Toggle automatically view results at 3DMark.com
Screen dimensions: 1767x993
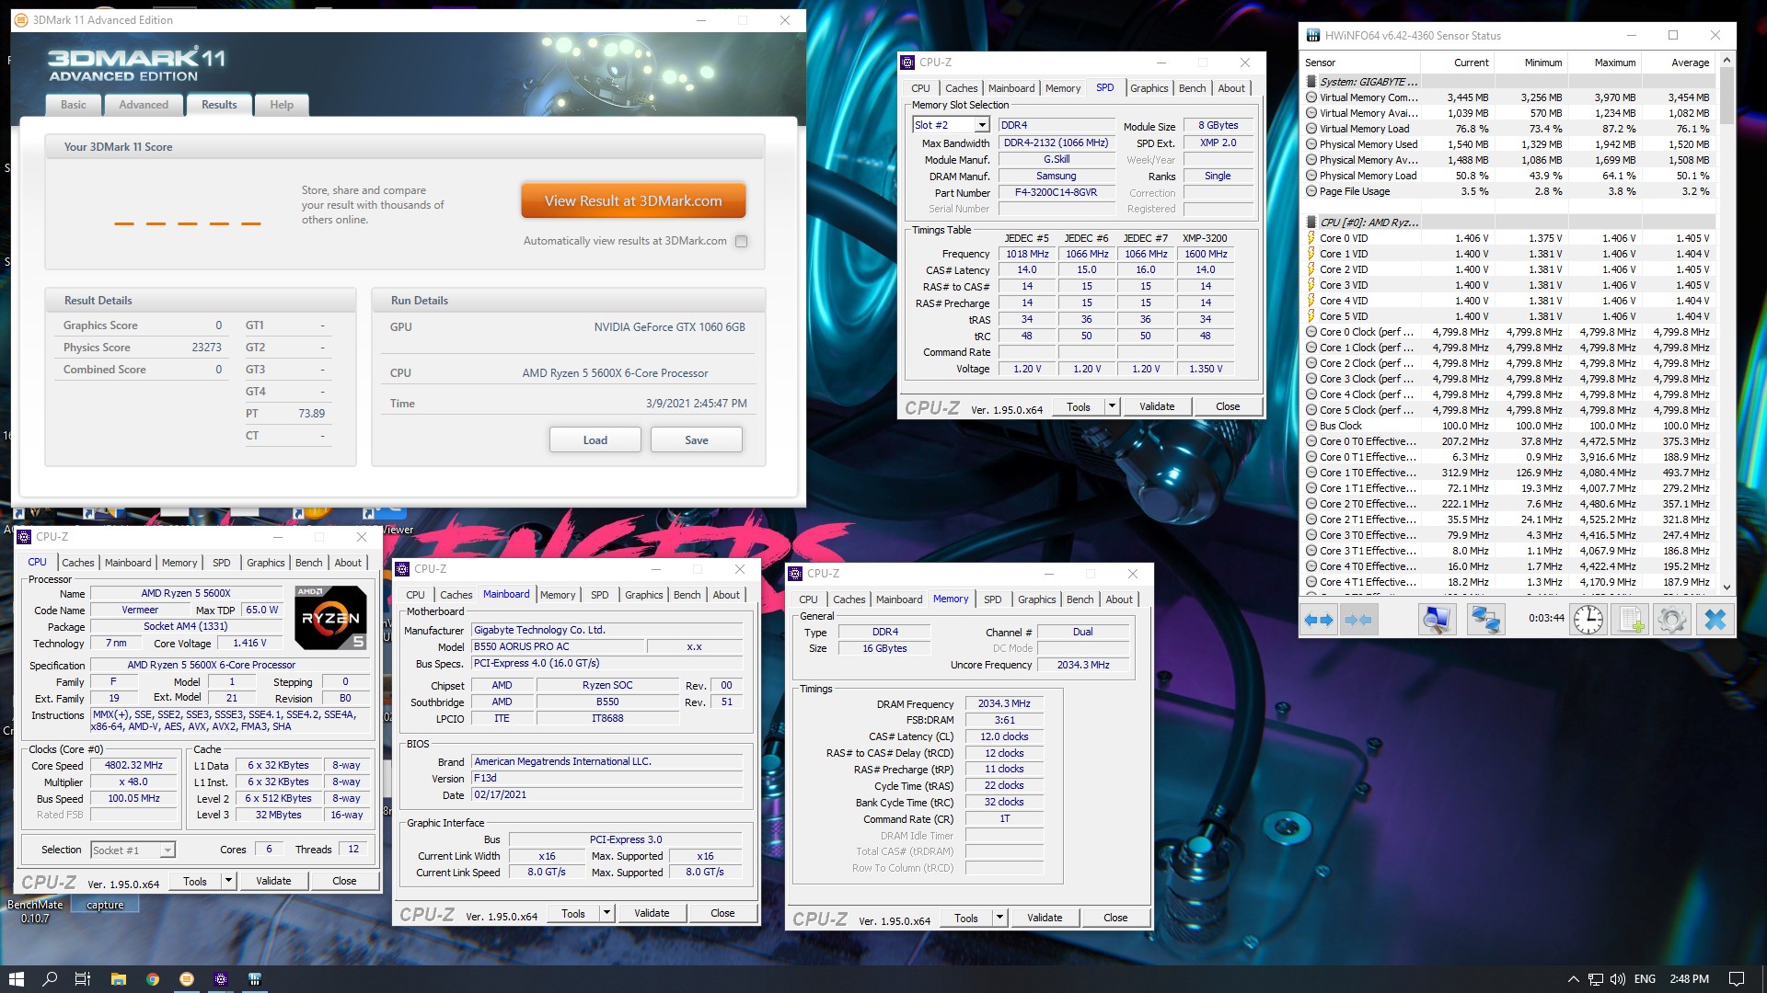[x=742, y=241]
